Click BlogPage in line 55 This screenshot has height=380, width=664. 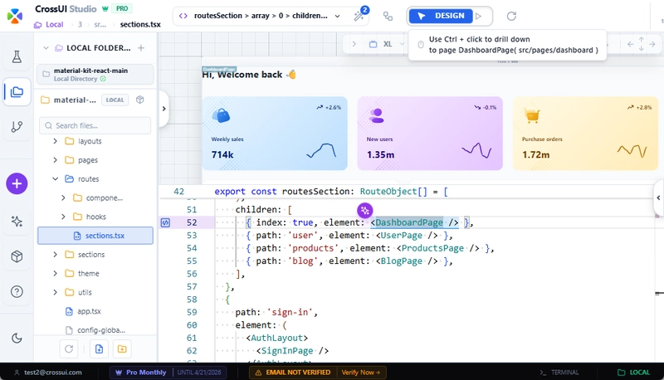[402, 261]
